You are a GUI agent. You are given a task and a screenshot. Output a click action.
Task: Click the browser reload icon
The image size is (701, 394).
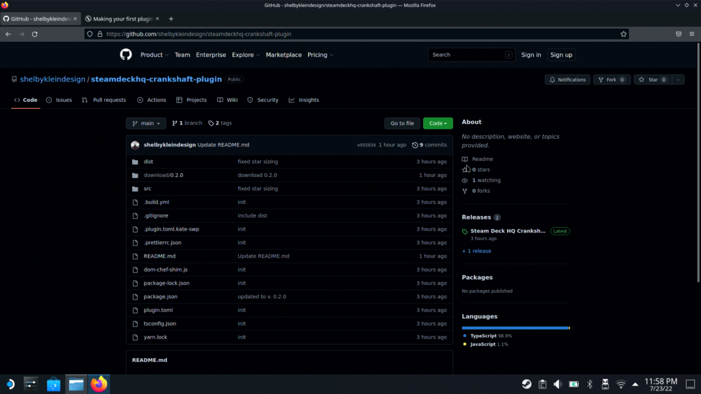pos(34,34)
